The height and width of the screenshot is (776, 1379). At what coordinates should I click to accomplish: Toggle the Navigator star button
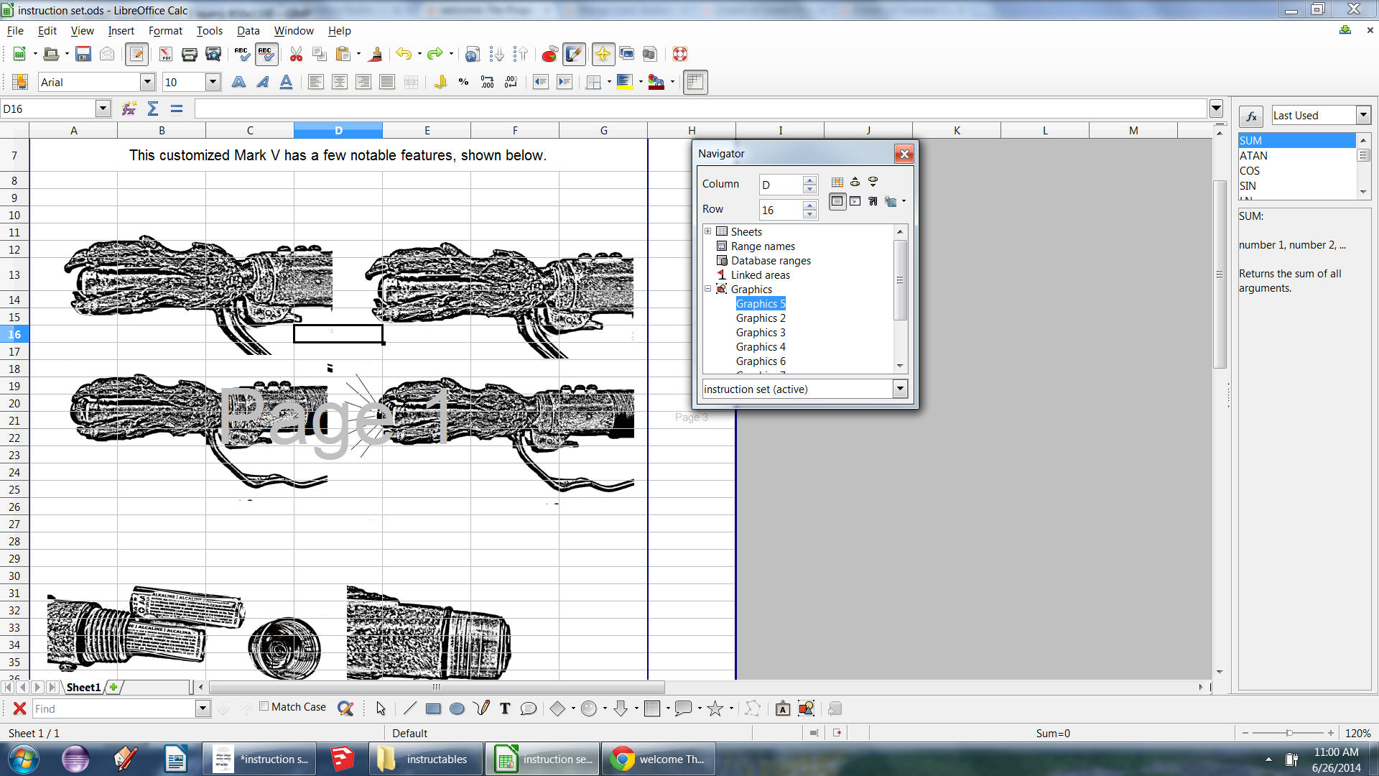tap(603, 55)
